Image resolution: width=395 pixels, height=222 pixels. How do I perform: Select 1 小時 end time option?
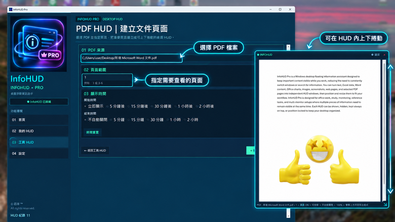[174, 120]
